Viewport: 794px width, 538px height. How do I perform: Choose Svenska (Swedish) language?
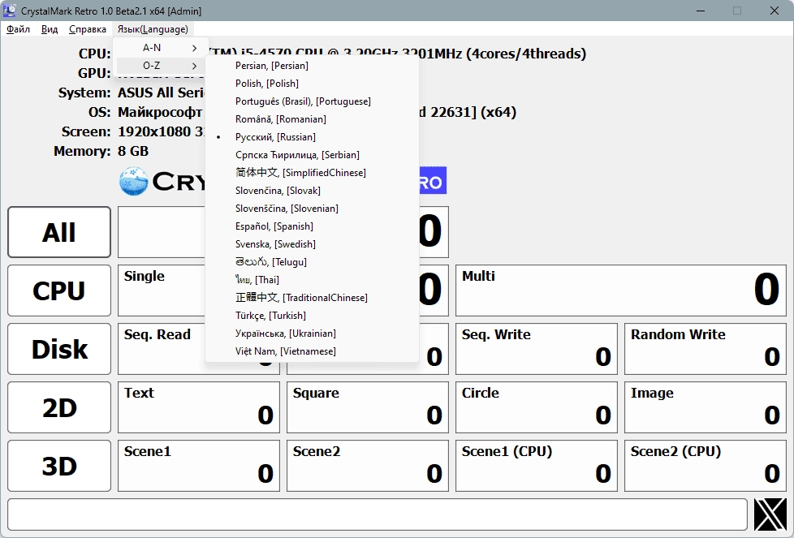tap(312, 244)
